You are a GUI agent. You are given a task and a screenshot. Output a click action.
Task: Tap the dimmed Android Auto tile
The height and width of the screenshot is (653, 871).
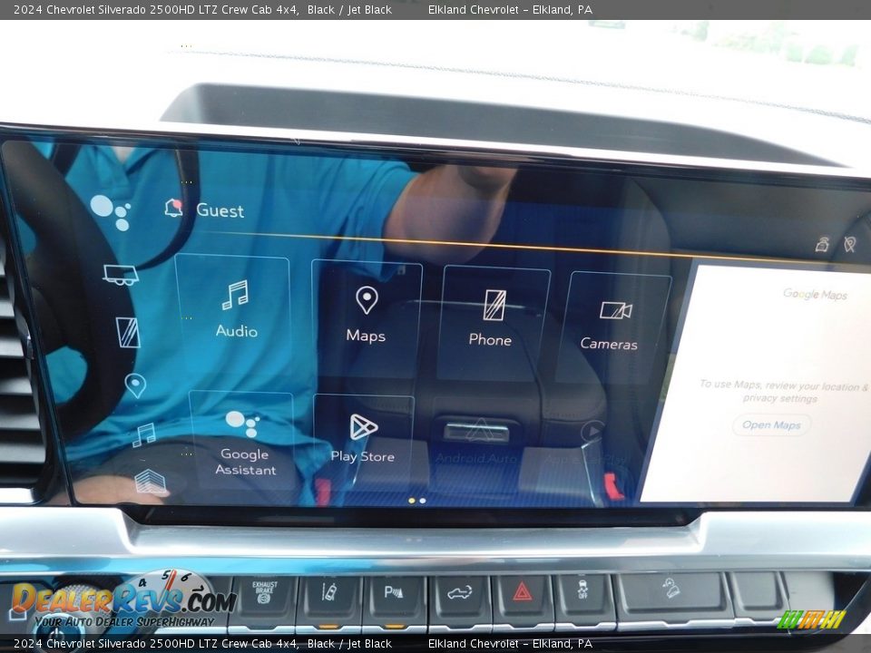[x=477, y=443]
